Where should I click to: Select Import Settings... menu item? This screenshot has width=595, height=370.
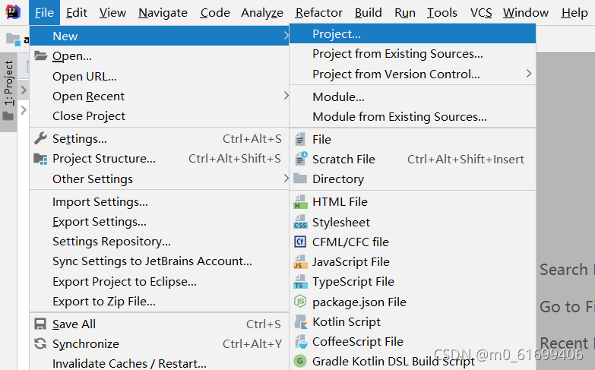(159, 202)
